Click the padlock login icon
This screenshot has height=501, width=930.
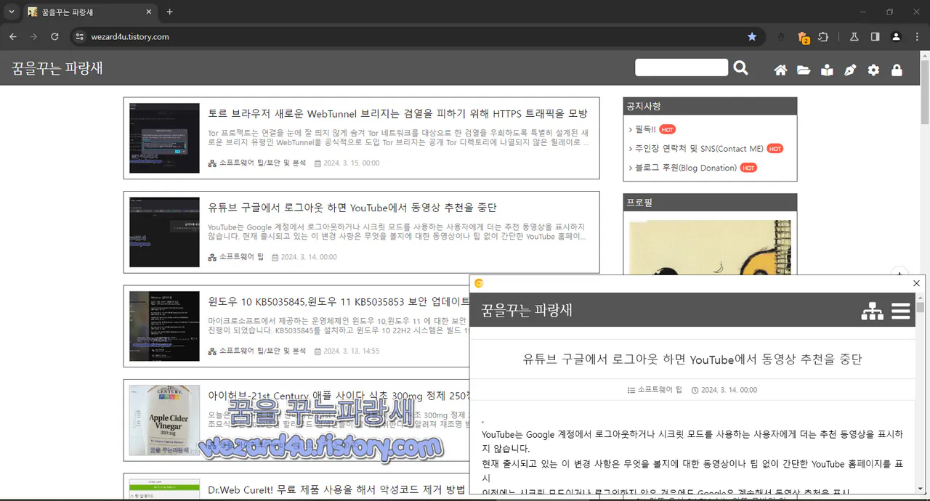click(x=897, y=70)
